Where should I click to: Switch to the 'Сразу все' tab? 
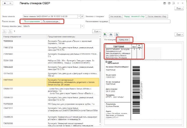pos(125,40)
